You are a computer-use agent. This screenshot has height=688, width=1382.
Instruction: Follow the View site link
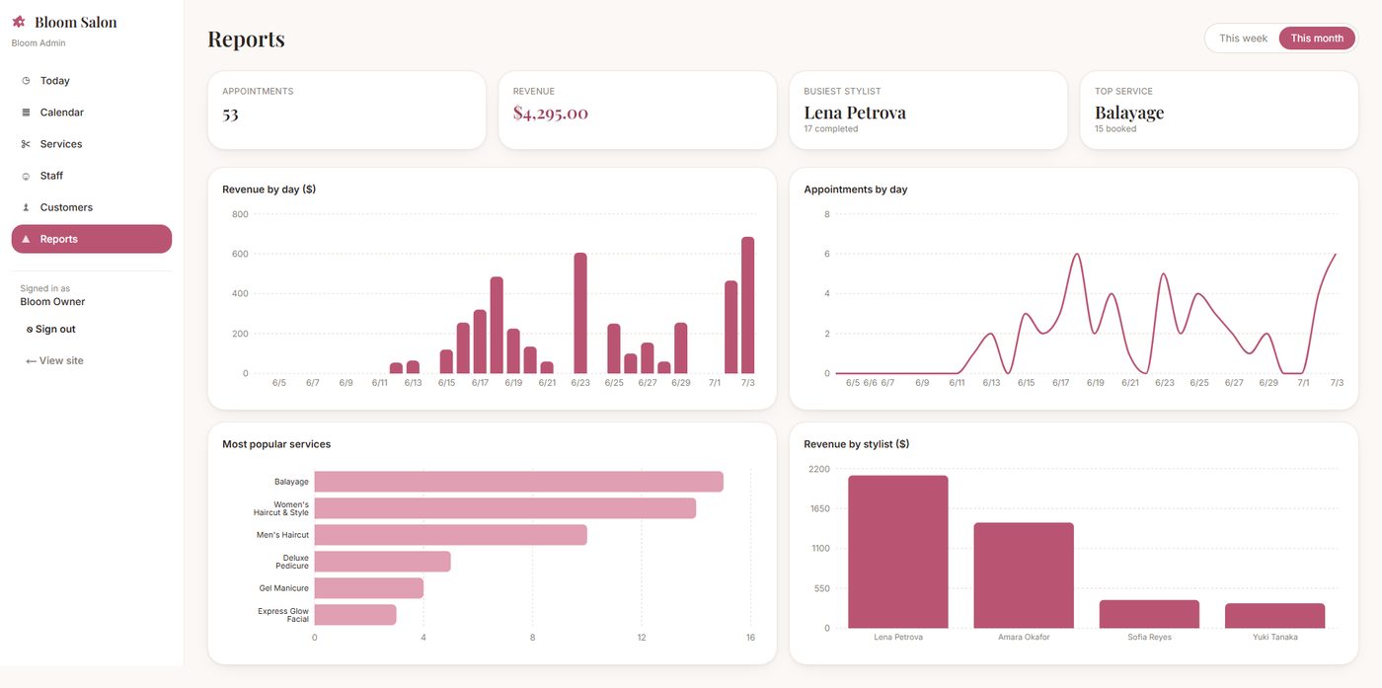click(x=55, y=360)
